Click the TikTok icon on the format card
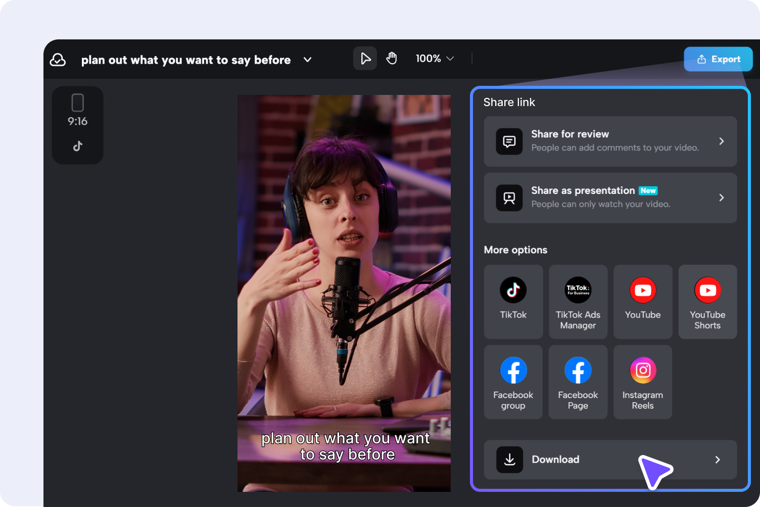Screen dimensions: 760x507 pyautogui.click(x=77, y=146)
